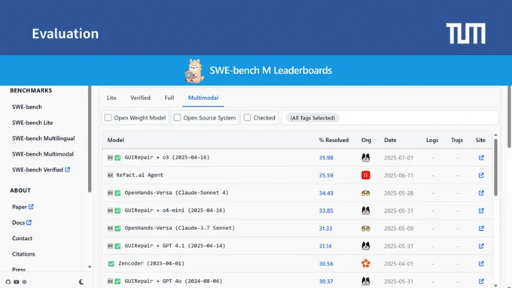Open site link for GUIRepair + GPT 4.1 row
Image resolution: width=512 pixels, height=288 pixels.
(481, 246)
